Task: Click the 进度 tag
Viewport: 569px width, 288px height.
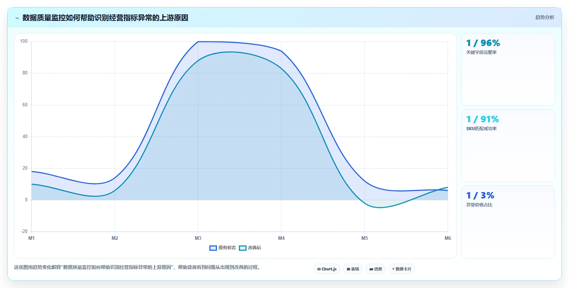Action: pos(375,269)
